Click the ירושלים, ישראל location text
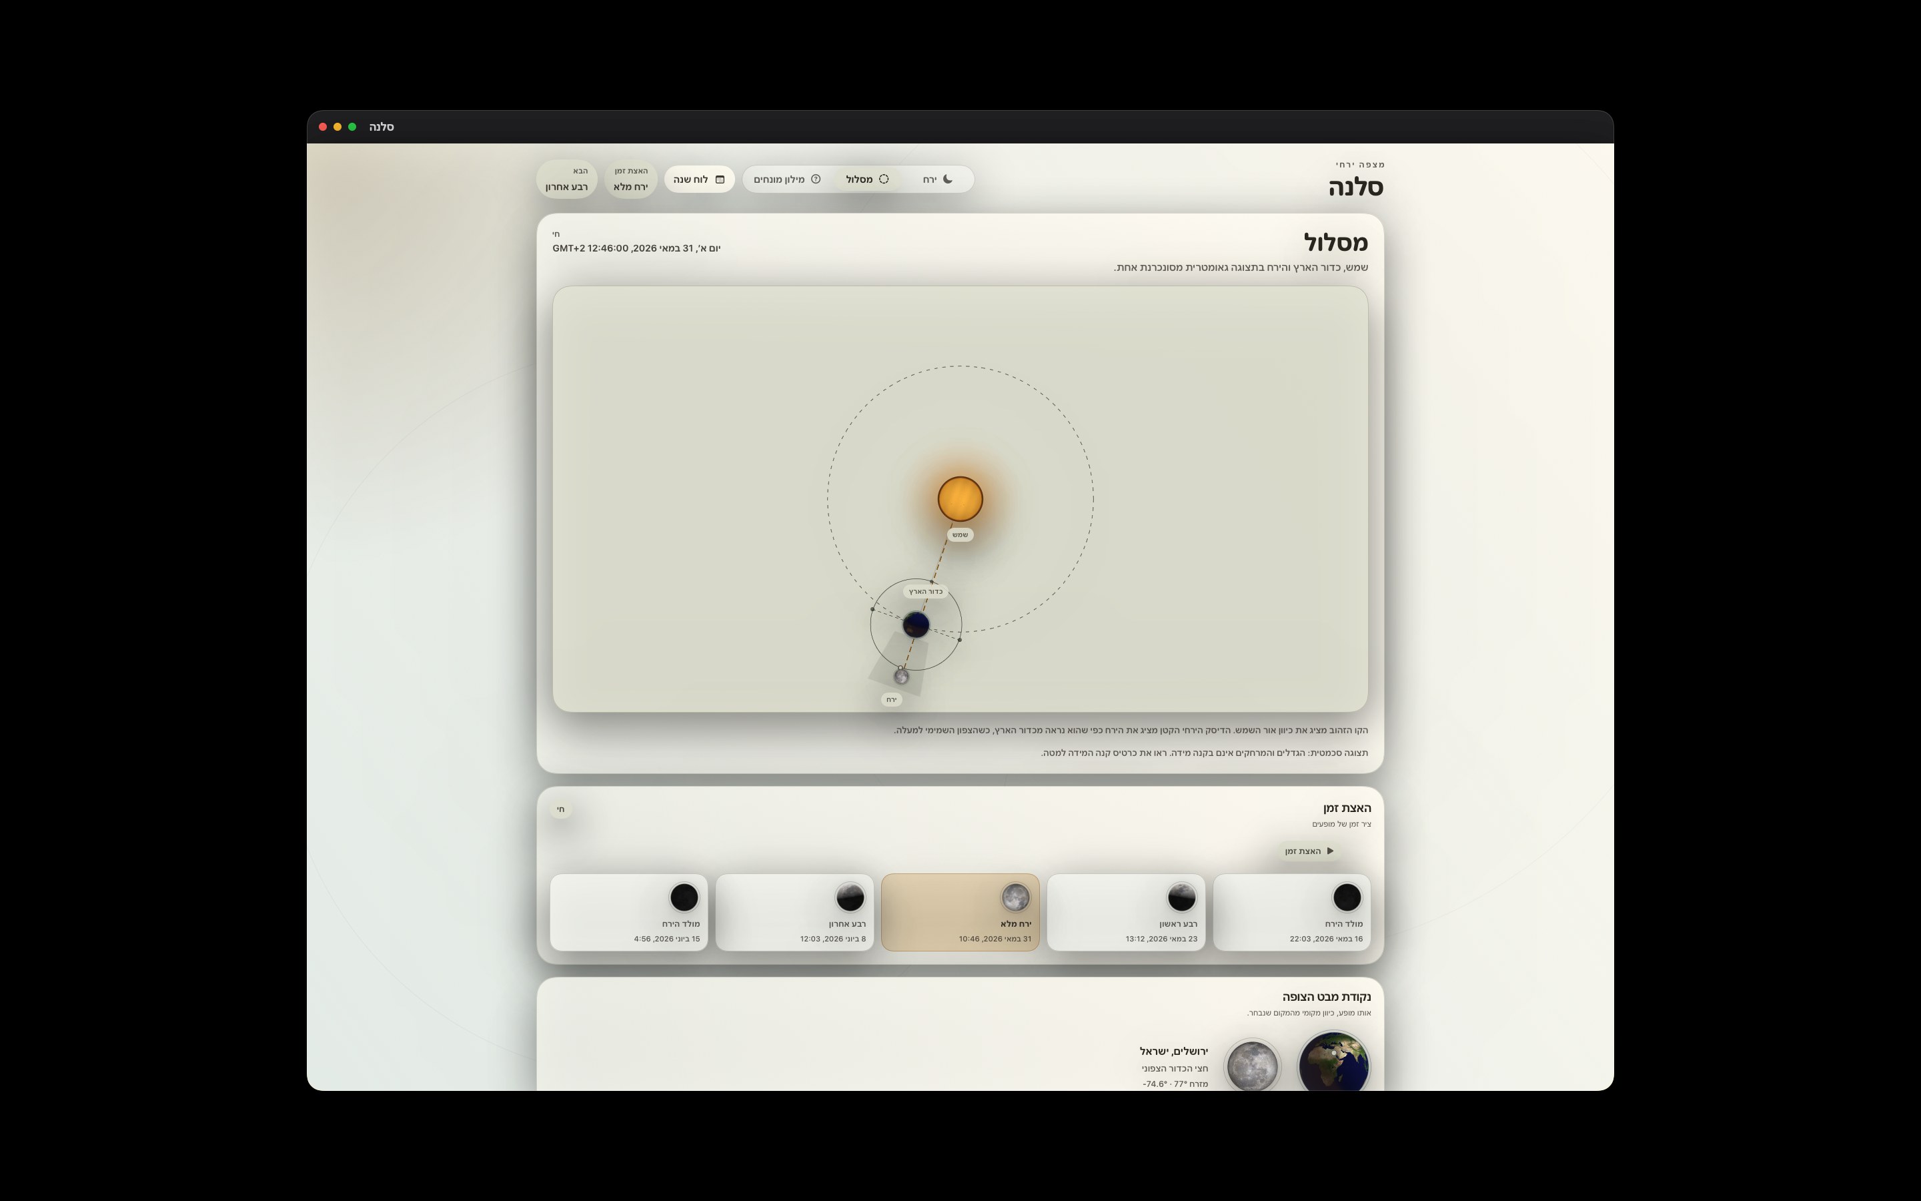 [1173, 1052]
